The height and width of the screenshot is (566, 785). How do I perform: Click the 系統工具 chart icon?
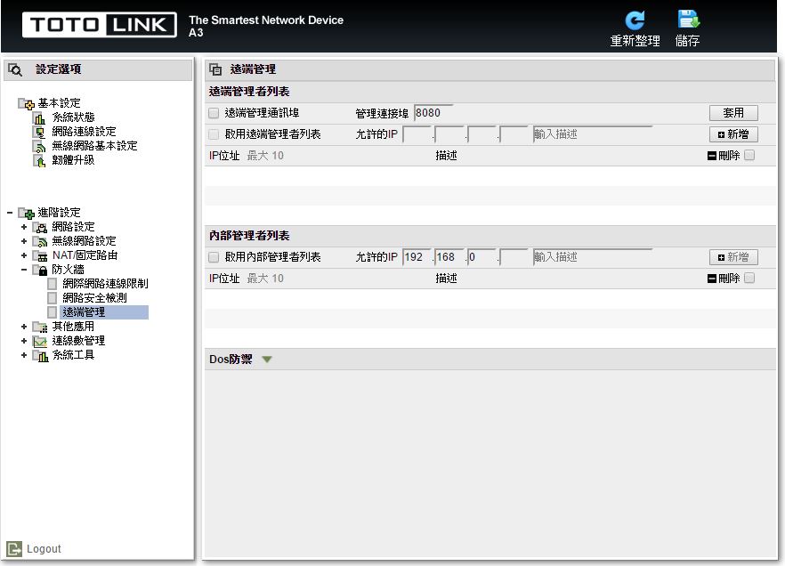click(40, 355)
